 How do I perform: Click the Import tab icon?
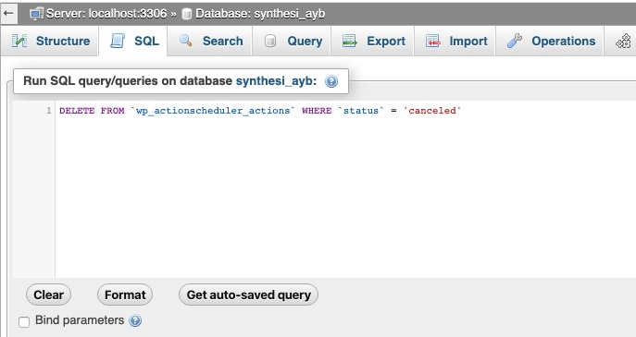pyautogui.click(x=432, y=41)
